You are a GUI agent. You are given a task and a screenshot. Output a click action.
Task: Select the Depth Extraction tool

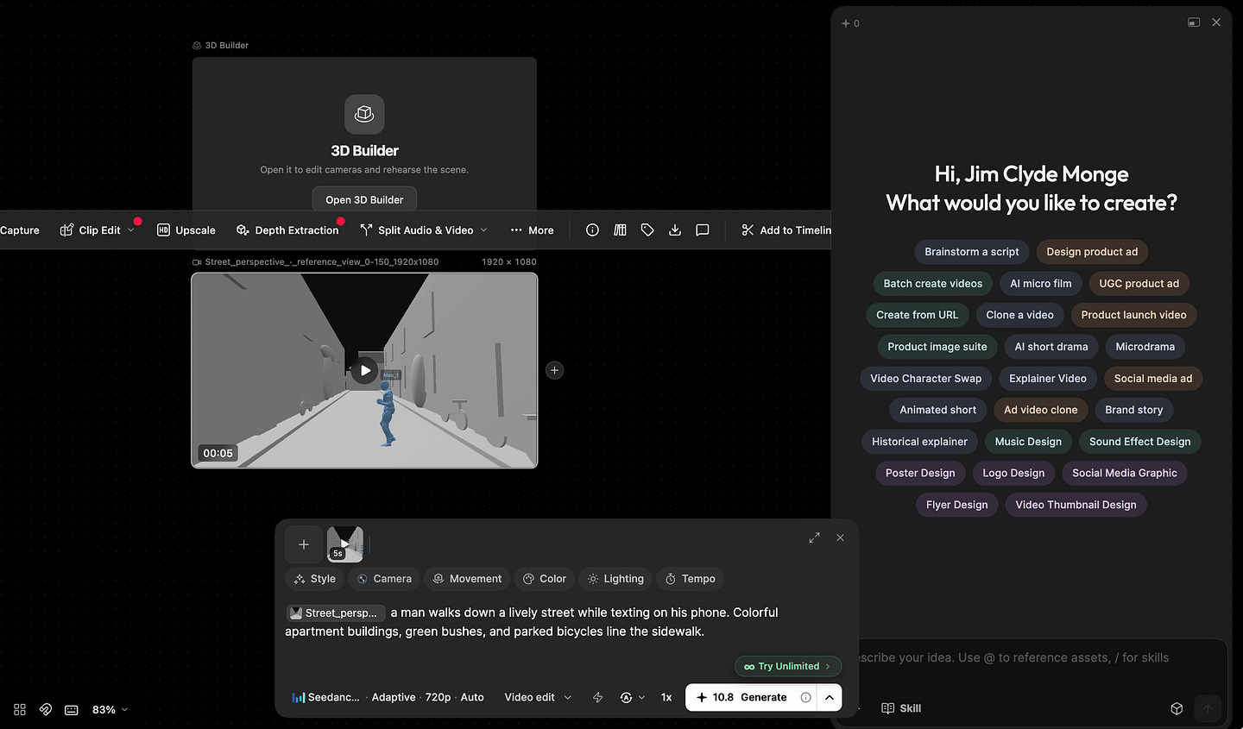point(287,230)
